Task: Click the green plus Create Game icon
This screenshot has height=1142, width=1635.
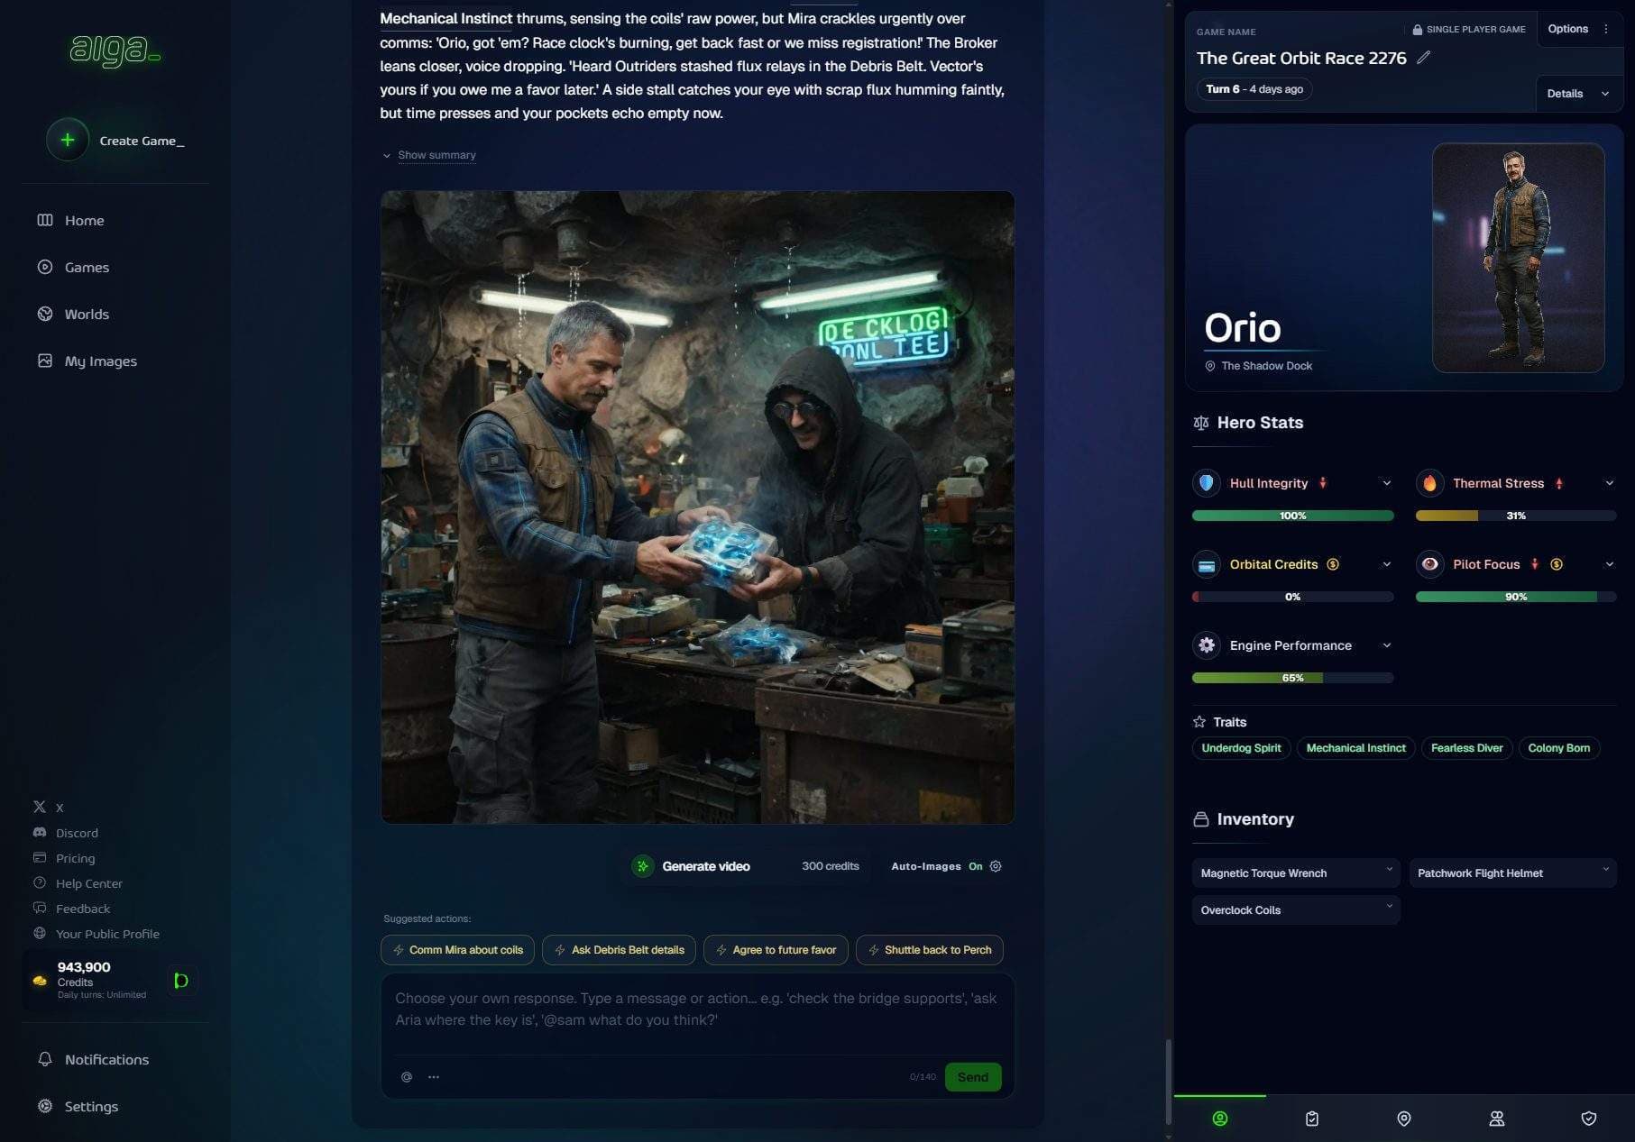Action: click(68, 141)
